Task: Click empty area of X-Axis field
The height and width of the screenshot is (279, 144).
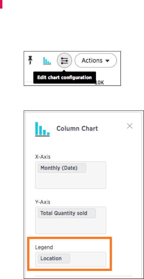Action: (71, 181)
